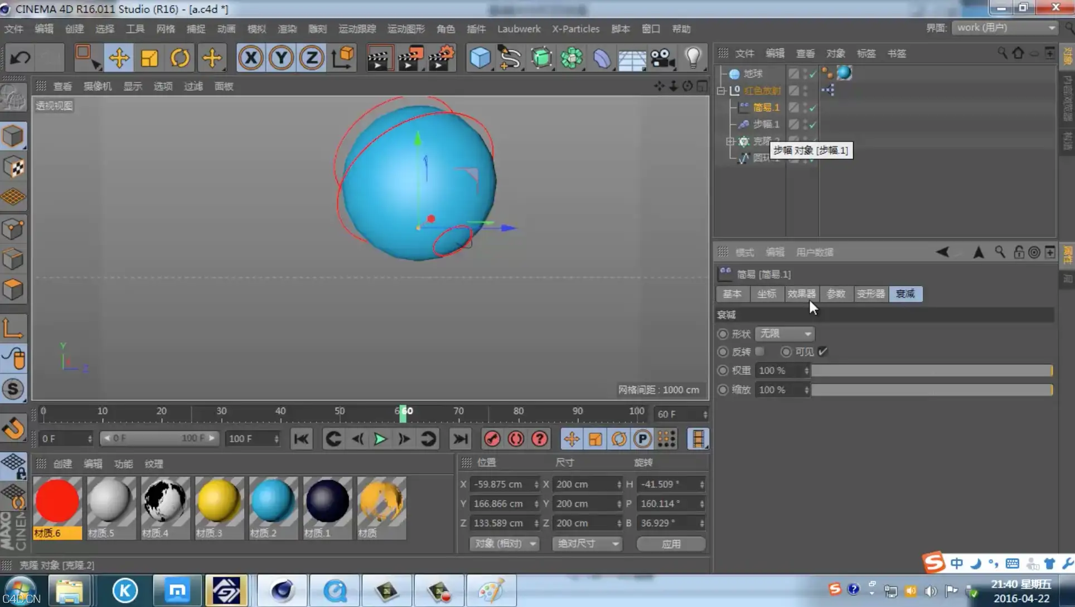
Task: Select the Move tool in top toolbar
Action: [x=119, y=58]
